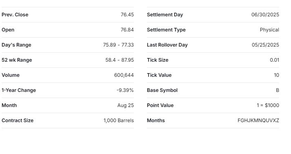This screenshot has height=154, width=291.
Task: Select the 75.89 - 77.33 range value
Action: [118, 45]
